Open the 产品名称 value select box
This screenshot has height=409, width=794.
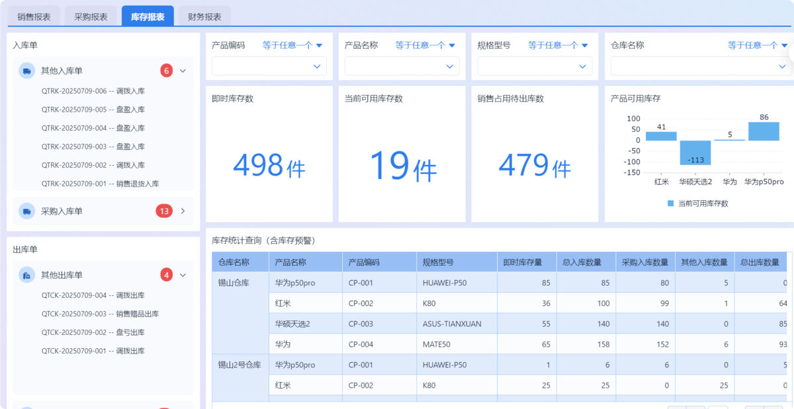pyautogui.click(x=402, y=66)
